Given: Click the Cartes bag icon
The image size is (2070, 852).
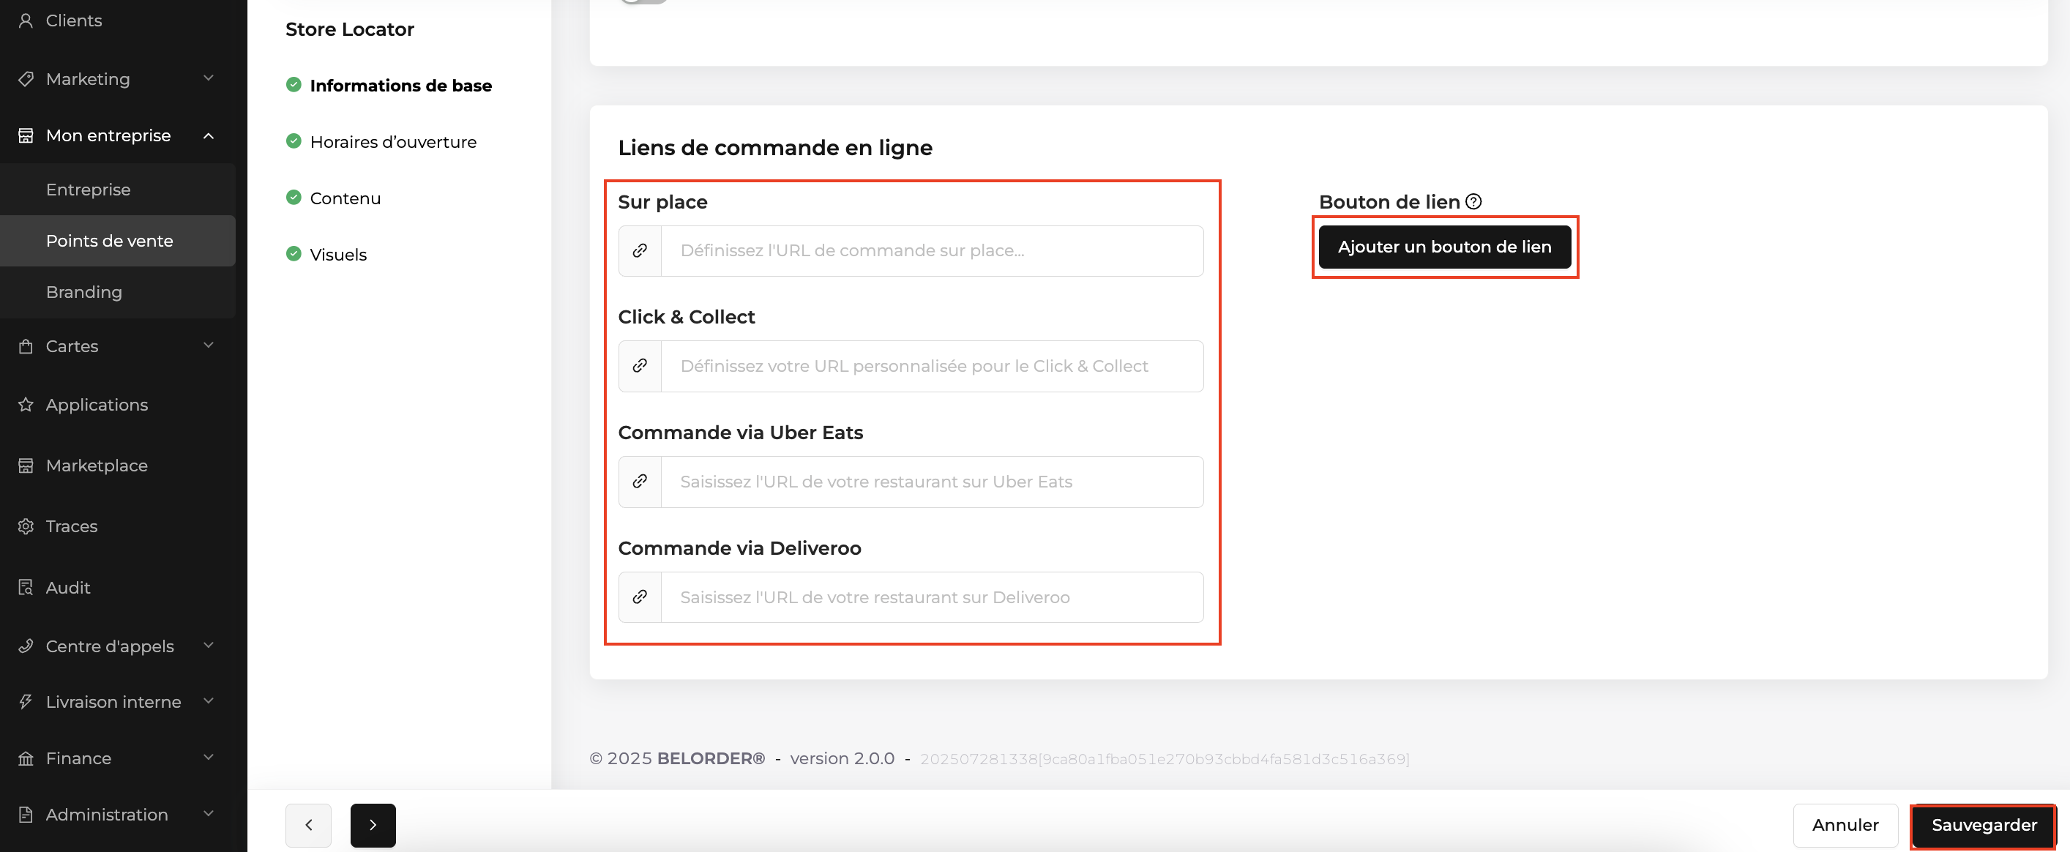Looking at the screenshot, I should (x=26, y=346).
